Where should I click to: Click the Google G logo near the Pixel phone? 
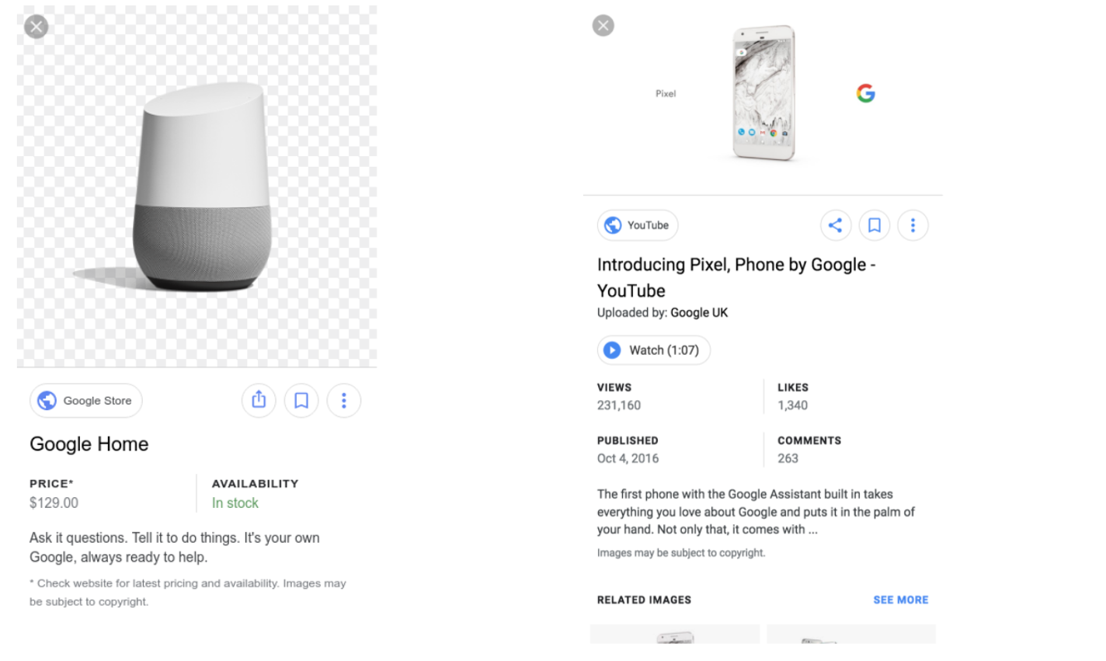pos(864,92)
